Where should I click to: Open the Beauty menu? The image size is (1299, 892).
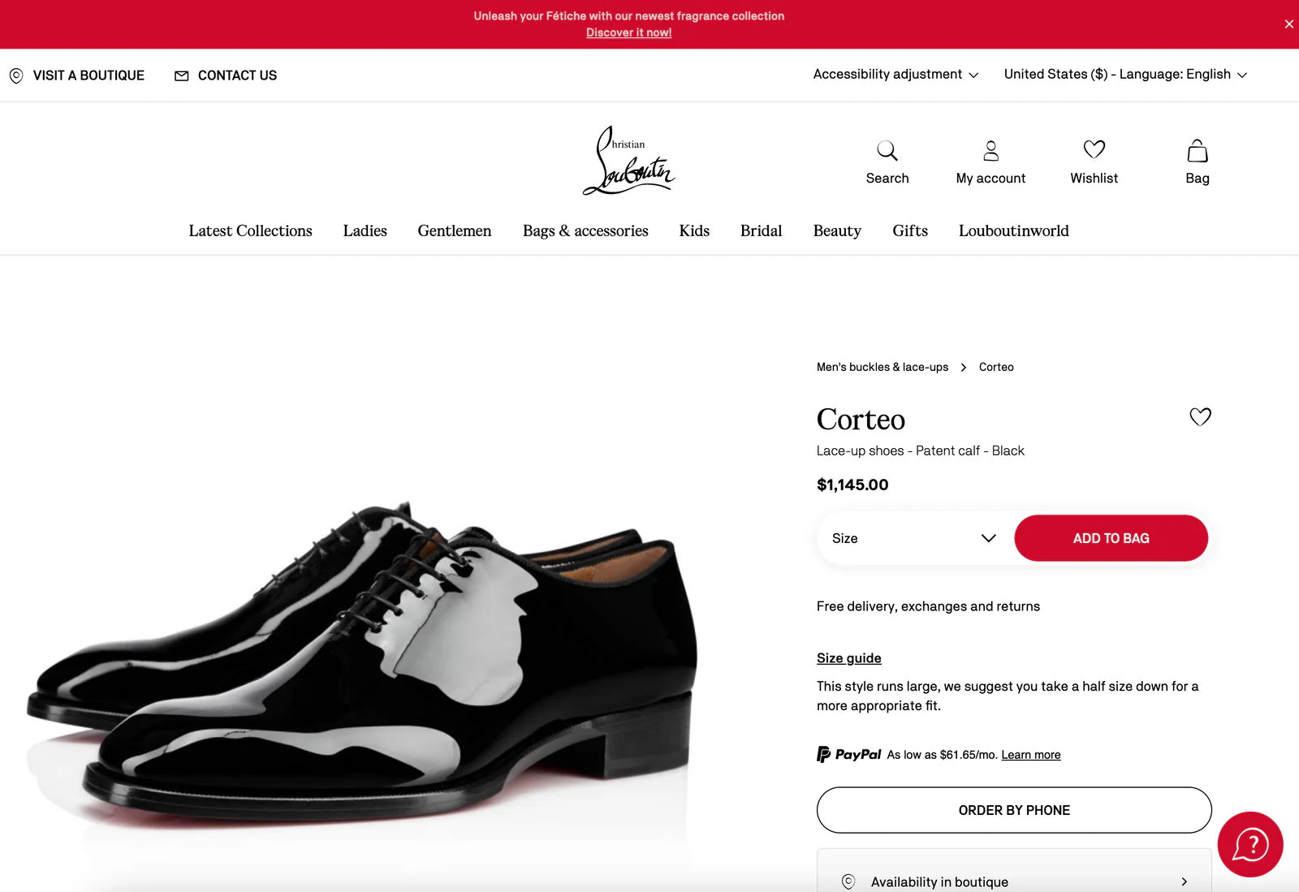[837, 231]
